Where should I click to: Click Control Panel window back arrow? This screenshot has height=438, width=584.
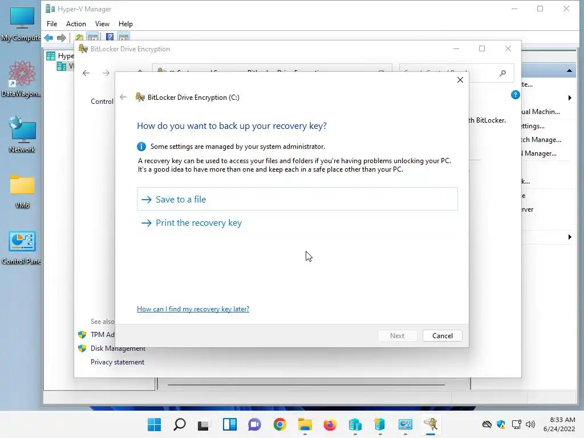86,73
